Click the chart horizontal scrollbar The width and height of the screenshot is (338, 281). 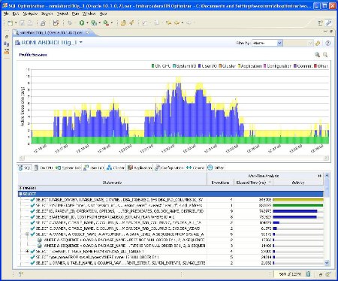[x=174, y=158]
